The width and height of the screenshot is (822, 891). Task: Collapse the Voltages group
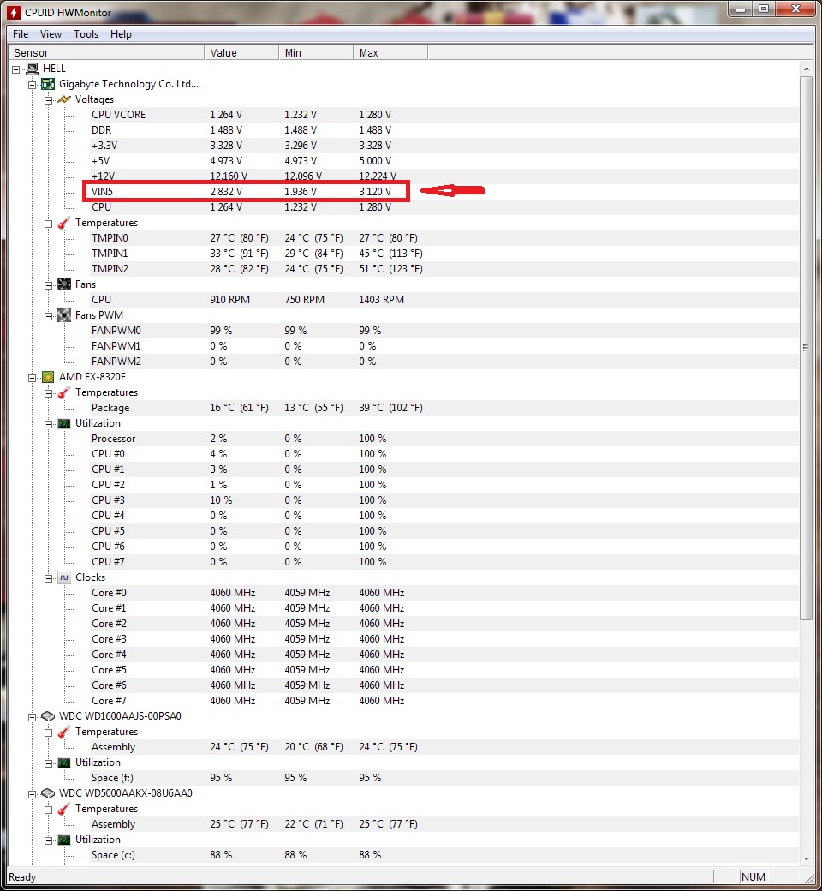pyautogui.click(x=48, y=100)
